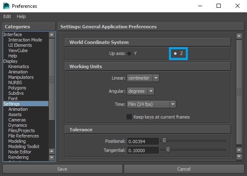Select Animation under Display category

pos(26,72)
